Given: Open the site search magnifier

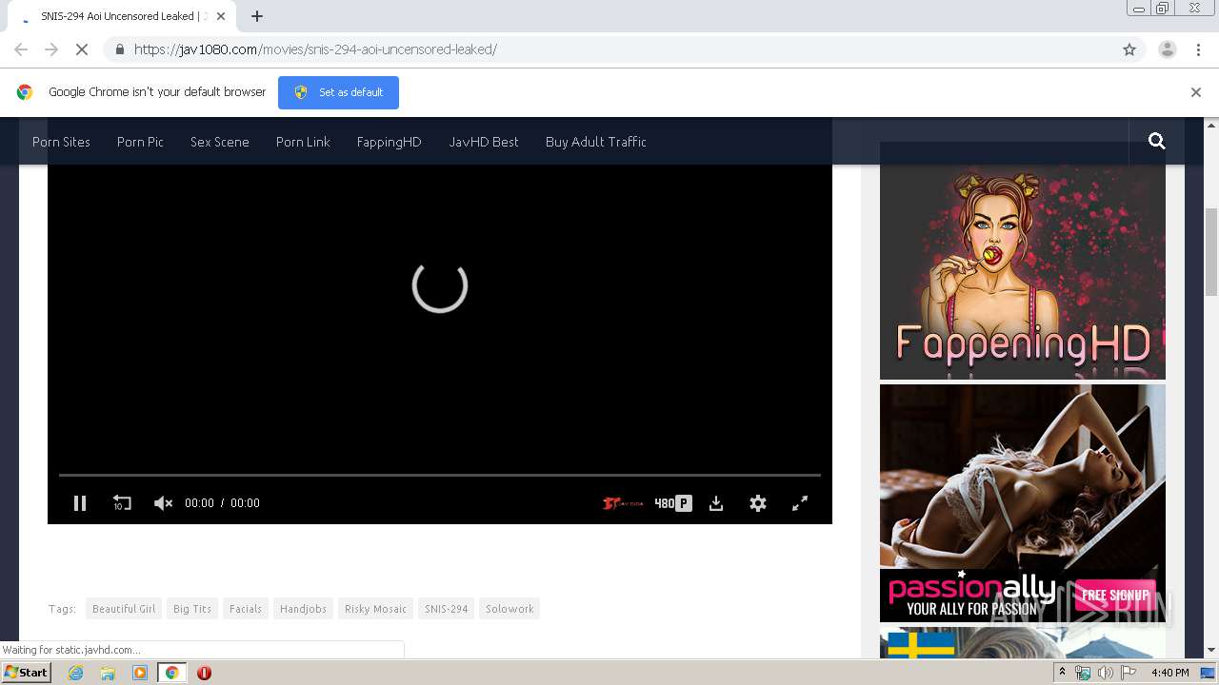Looking at the screenshot, I should pos(1157,141).
